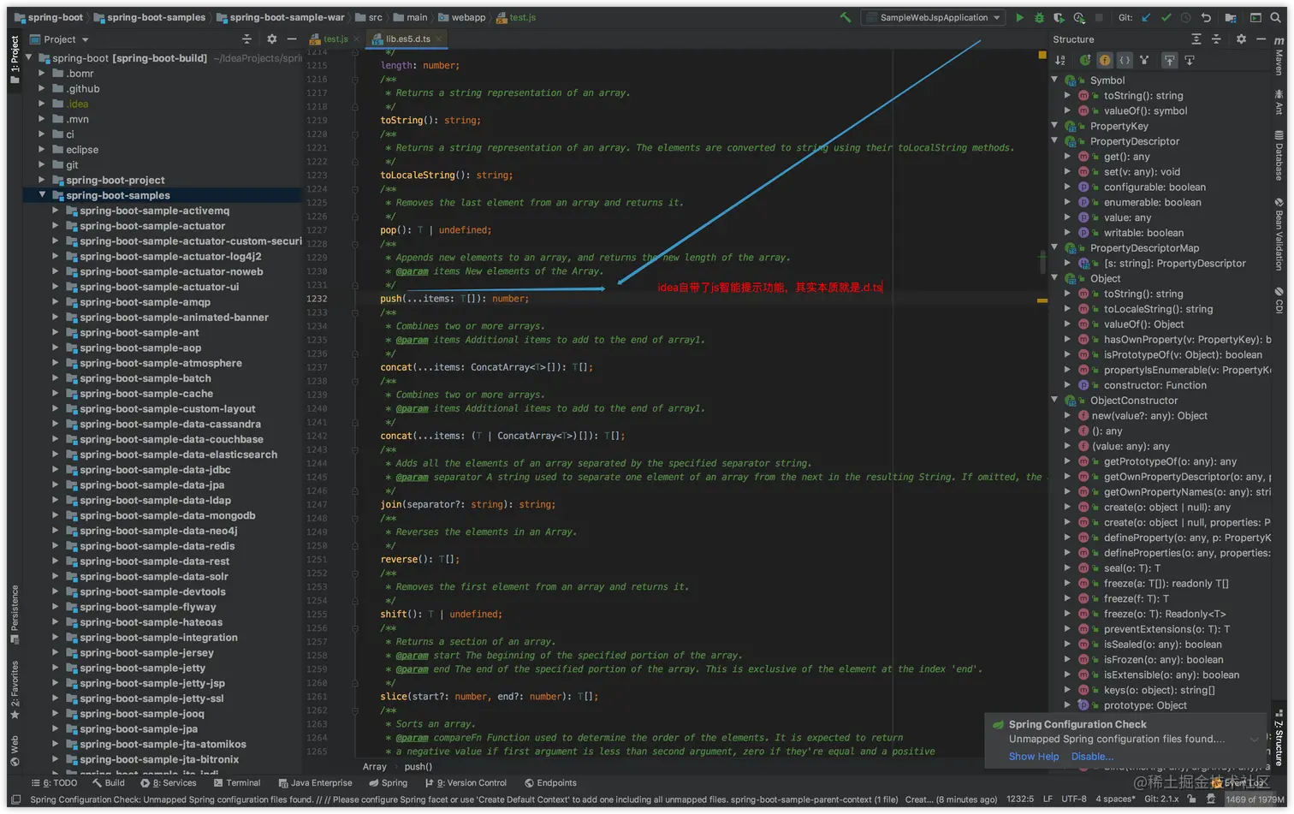Image resolution: width=1294 pixels, height=814 pixels.
Task: Select spring-boot-sample-flyway in project tree
Action: click(x=147, y=607)
